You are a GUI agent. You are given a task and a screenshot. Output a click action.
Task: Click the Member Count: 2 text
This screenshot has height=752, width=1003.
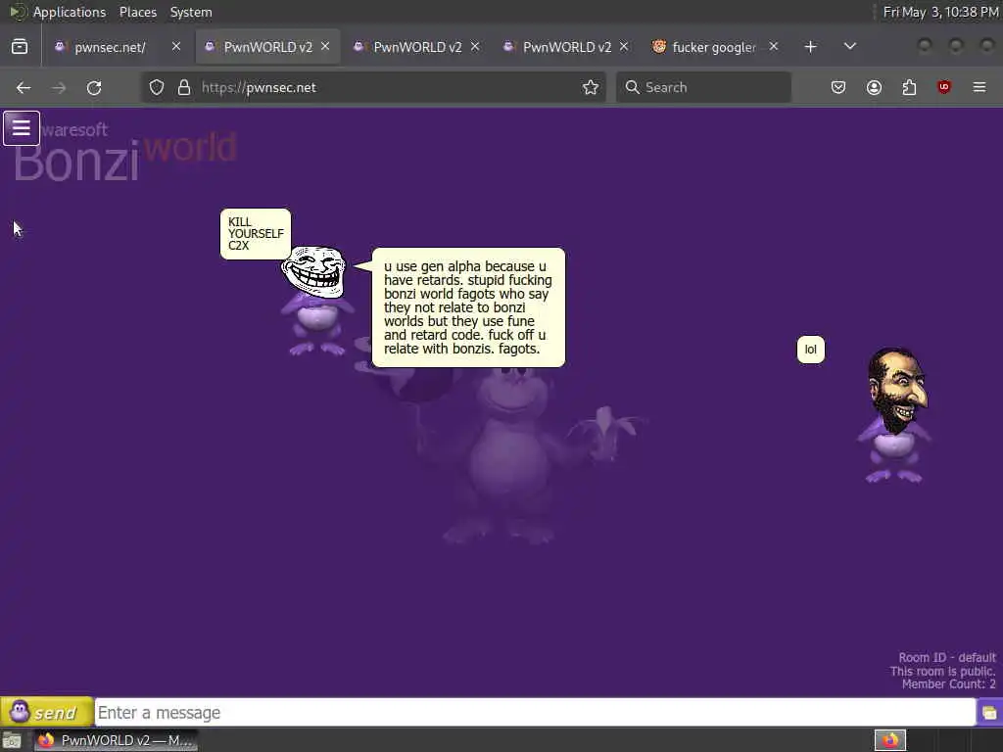948,684
